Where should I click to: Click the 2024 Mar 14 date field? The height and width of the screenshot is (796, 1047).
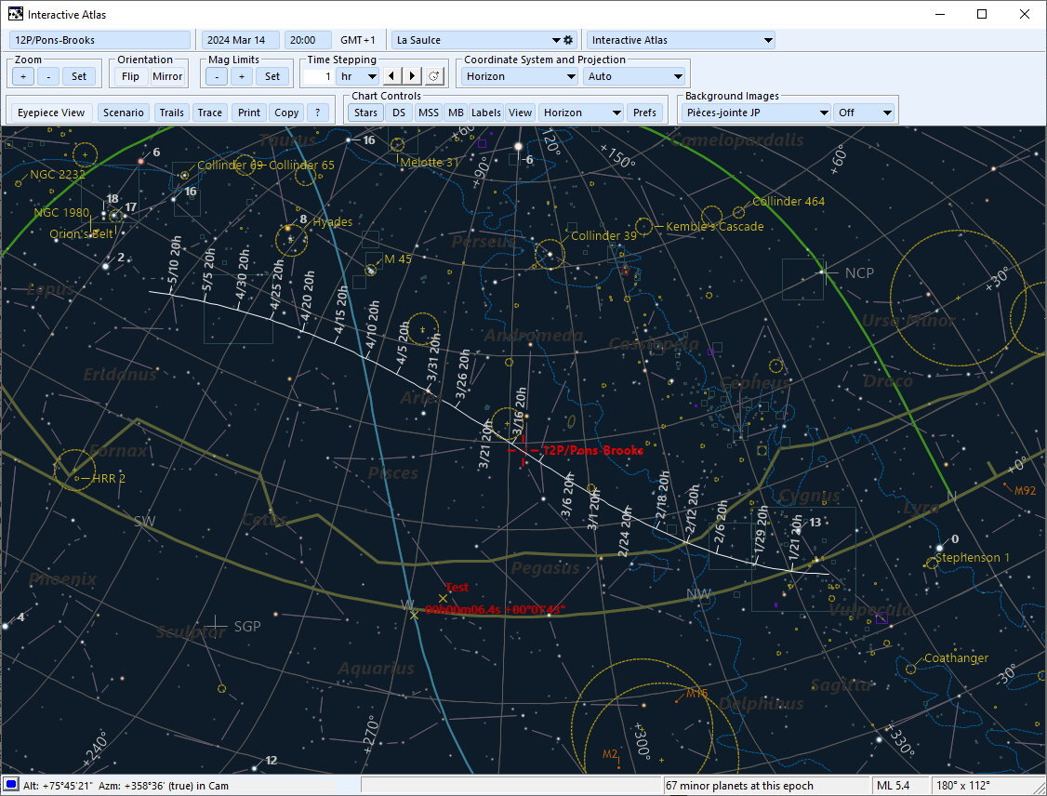(240, 40)
